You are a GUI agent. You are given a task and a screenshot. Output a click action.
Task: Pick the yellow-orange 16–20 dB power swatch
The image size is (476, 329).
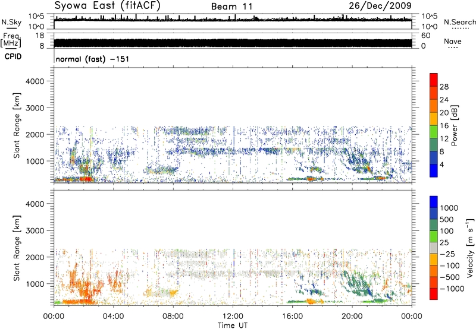coord(434,118)
